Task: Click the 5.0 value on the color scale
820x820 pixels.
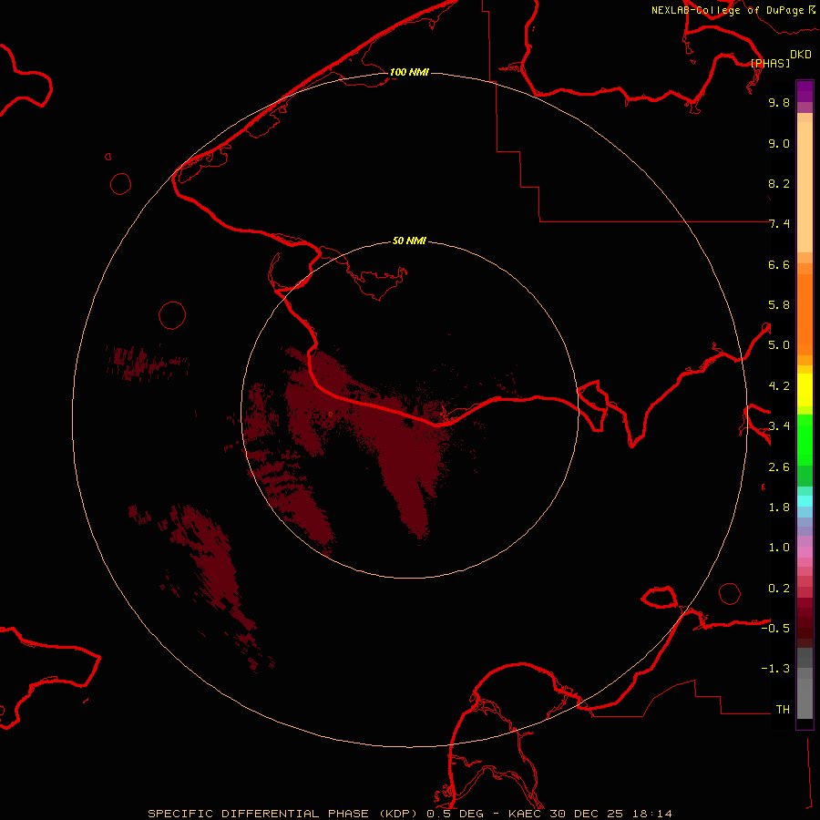Action: point(779,345)
